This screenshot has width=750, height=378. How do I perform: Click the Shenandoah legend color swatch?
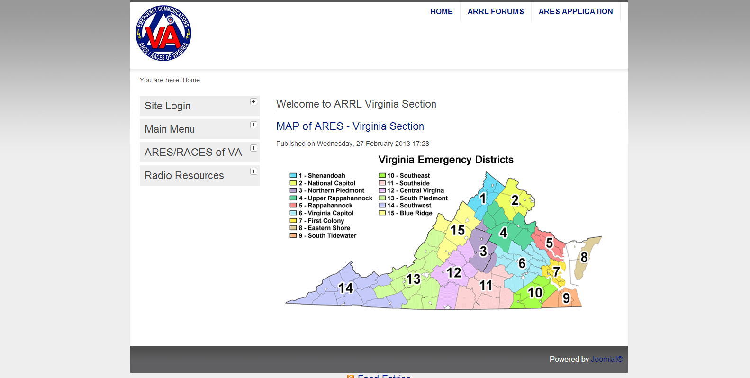[293, 176]
